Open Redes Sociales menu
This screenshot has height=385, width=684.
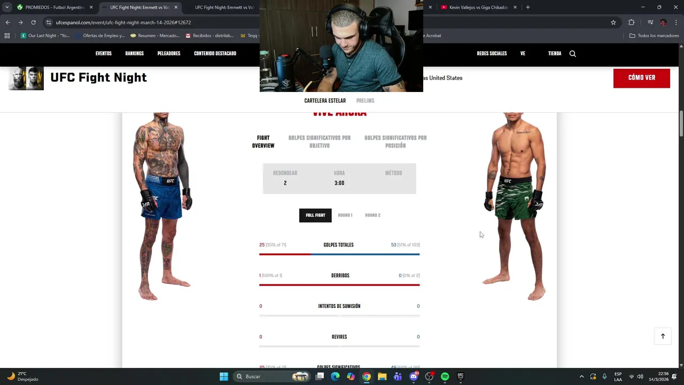pyautogui.click(x=492, y=53)
